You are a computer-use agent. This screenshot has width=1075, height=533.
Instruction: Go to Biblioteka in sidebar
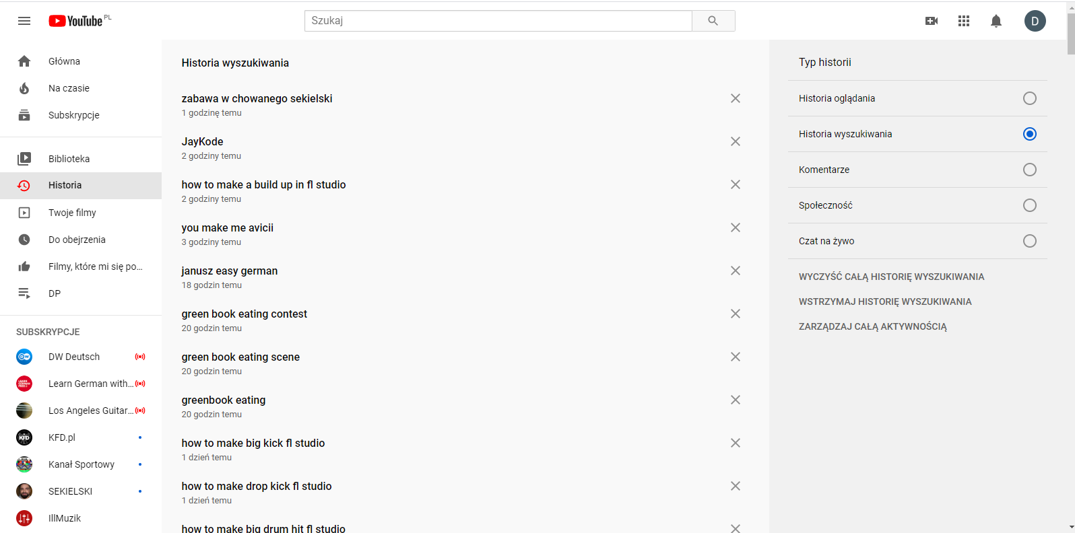pyautogui.click(x=69, y=159)
